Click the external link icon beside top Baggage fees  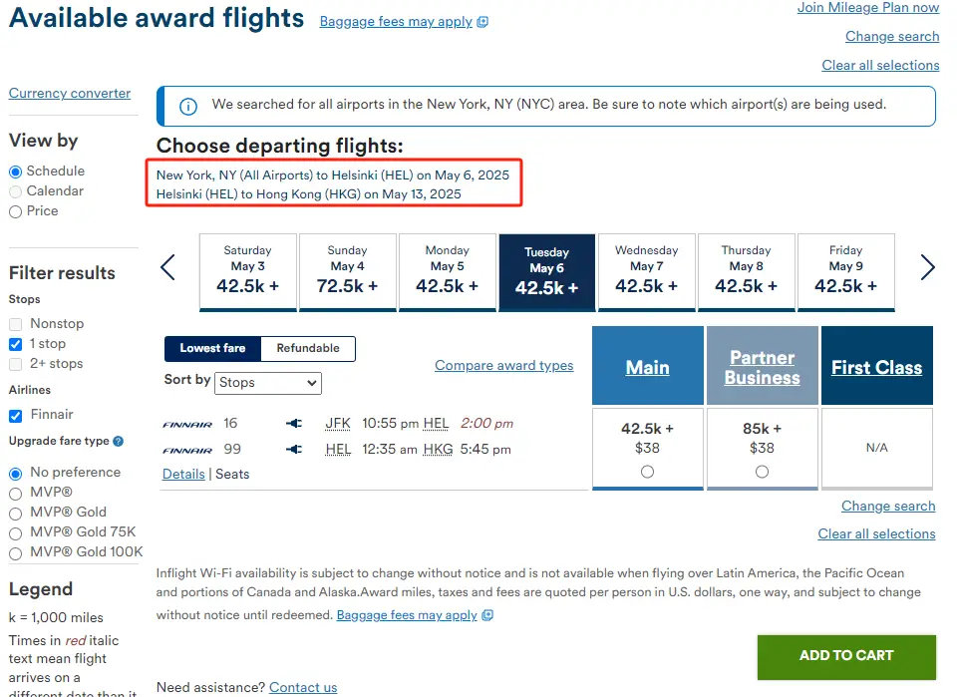483,22
